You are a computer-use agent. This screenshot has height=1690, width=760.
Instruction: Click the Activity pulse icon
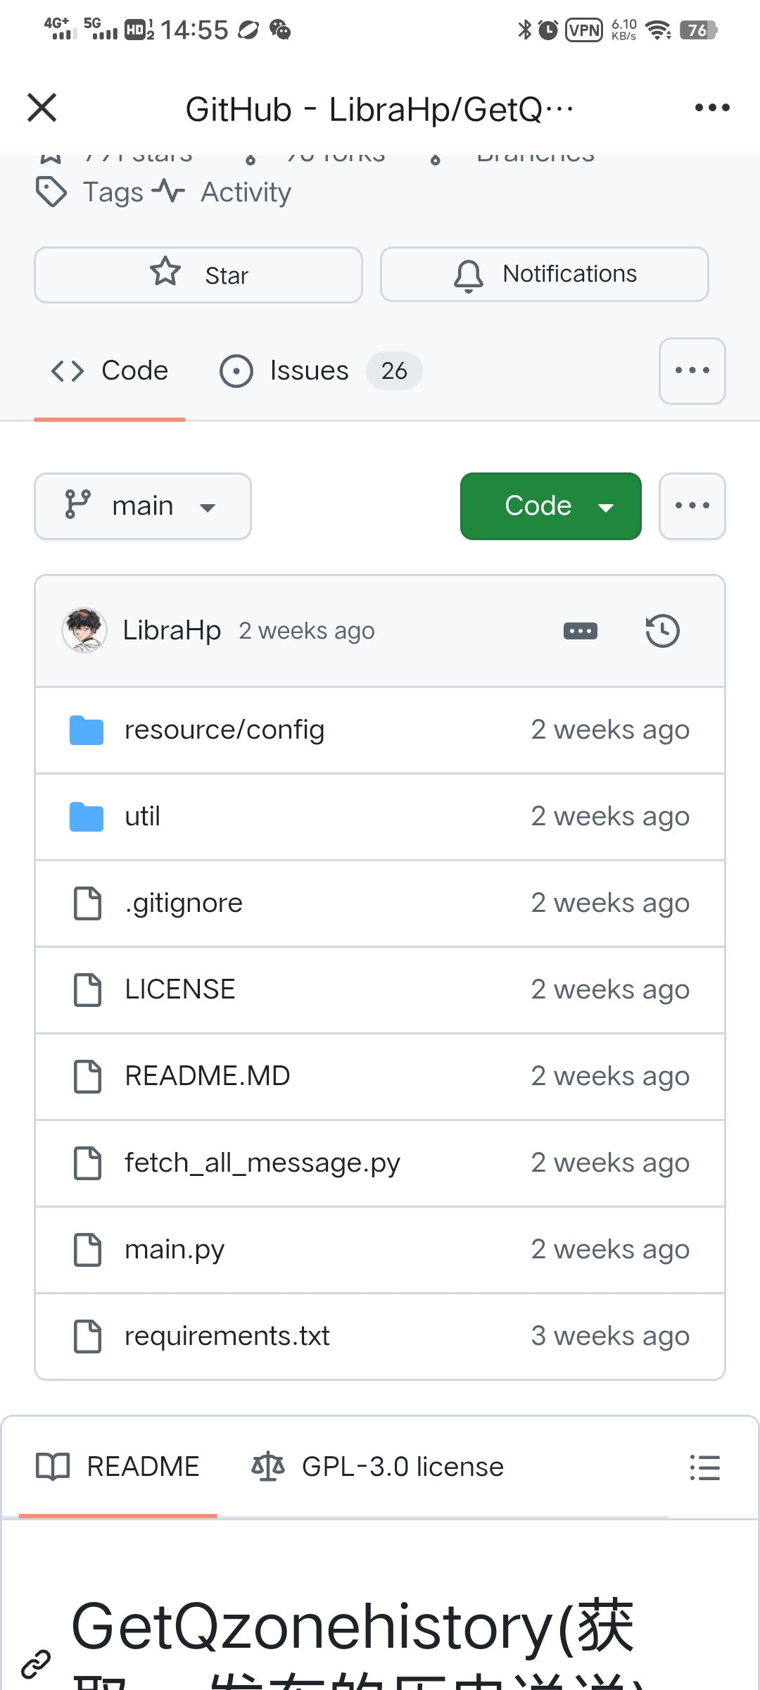point(169,192)
